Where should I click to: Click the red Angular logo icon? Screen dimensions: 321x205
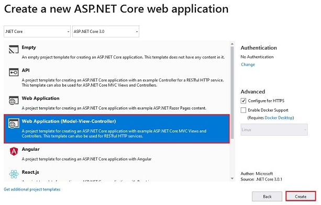pyautogui.click(x=14, y=151)
